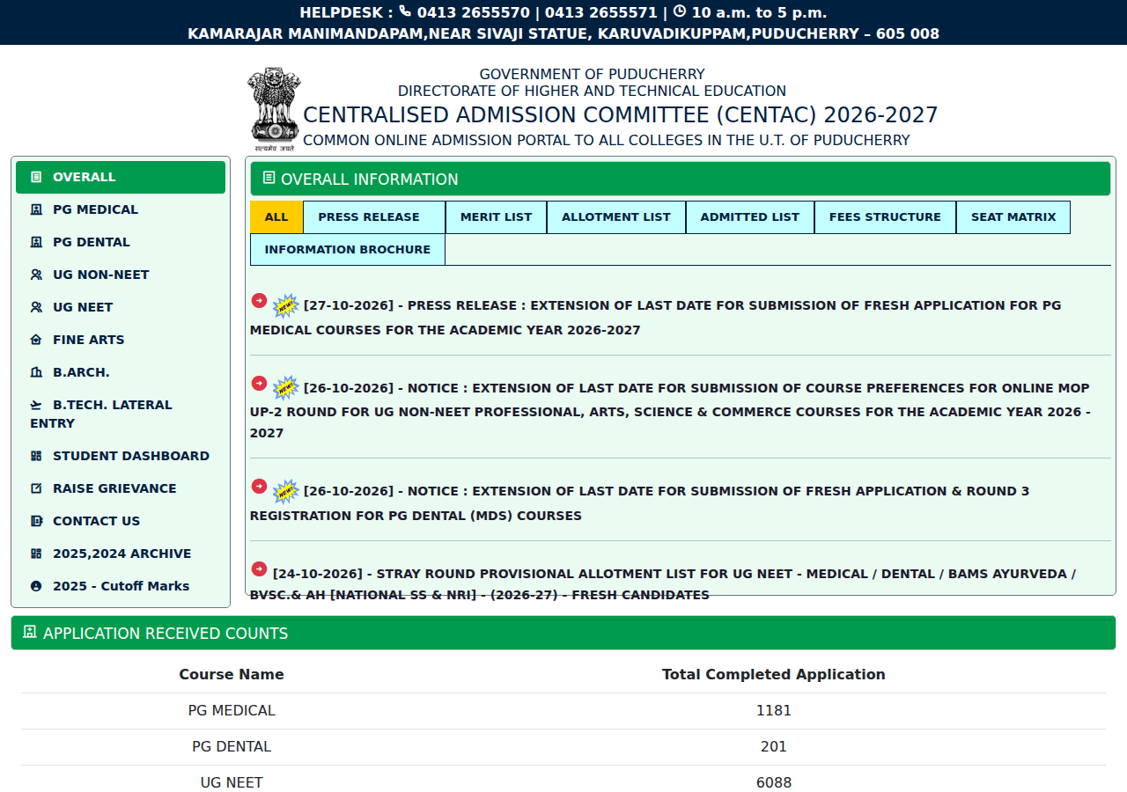Go to the UG NON-NEET section

click(x=121, y=275)
